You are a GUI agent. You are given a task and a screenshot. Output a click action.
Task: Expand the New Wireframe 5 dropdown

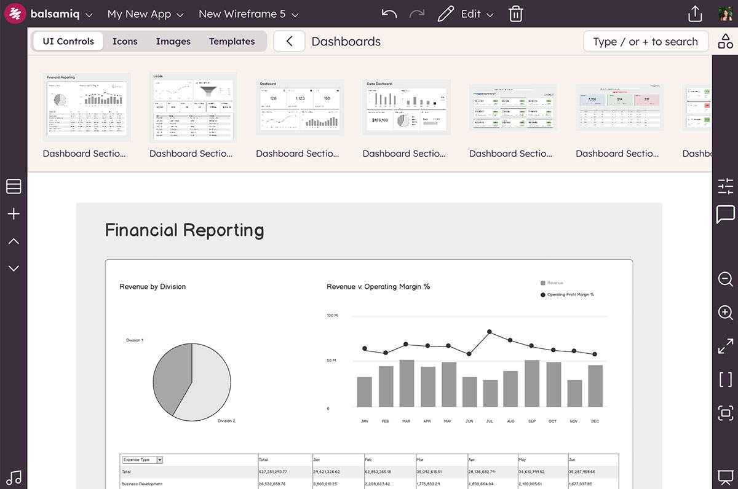[248, 12]
